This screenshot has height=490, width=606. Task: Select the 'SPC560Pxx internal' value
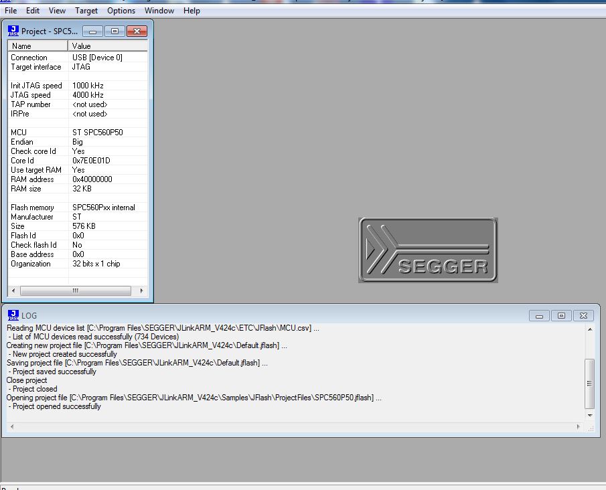coord(104,207)
